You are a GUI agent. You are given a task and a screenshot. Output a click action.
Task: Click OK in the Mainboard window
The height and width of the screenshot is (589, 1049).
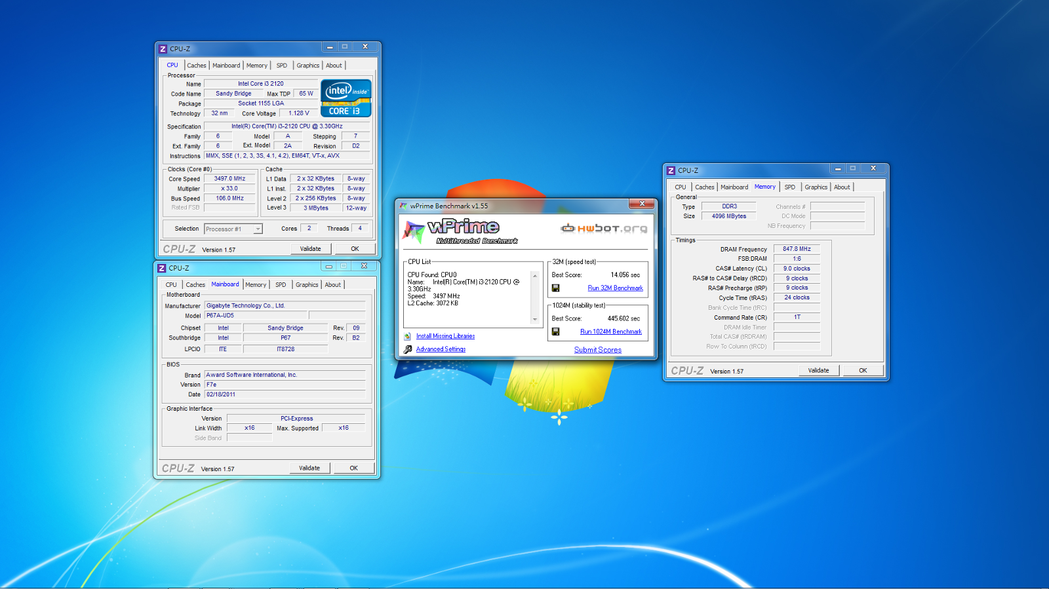pyautogui.click(x=353, y=468)
